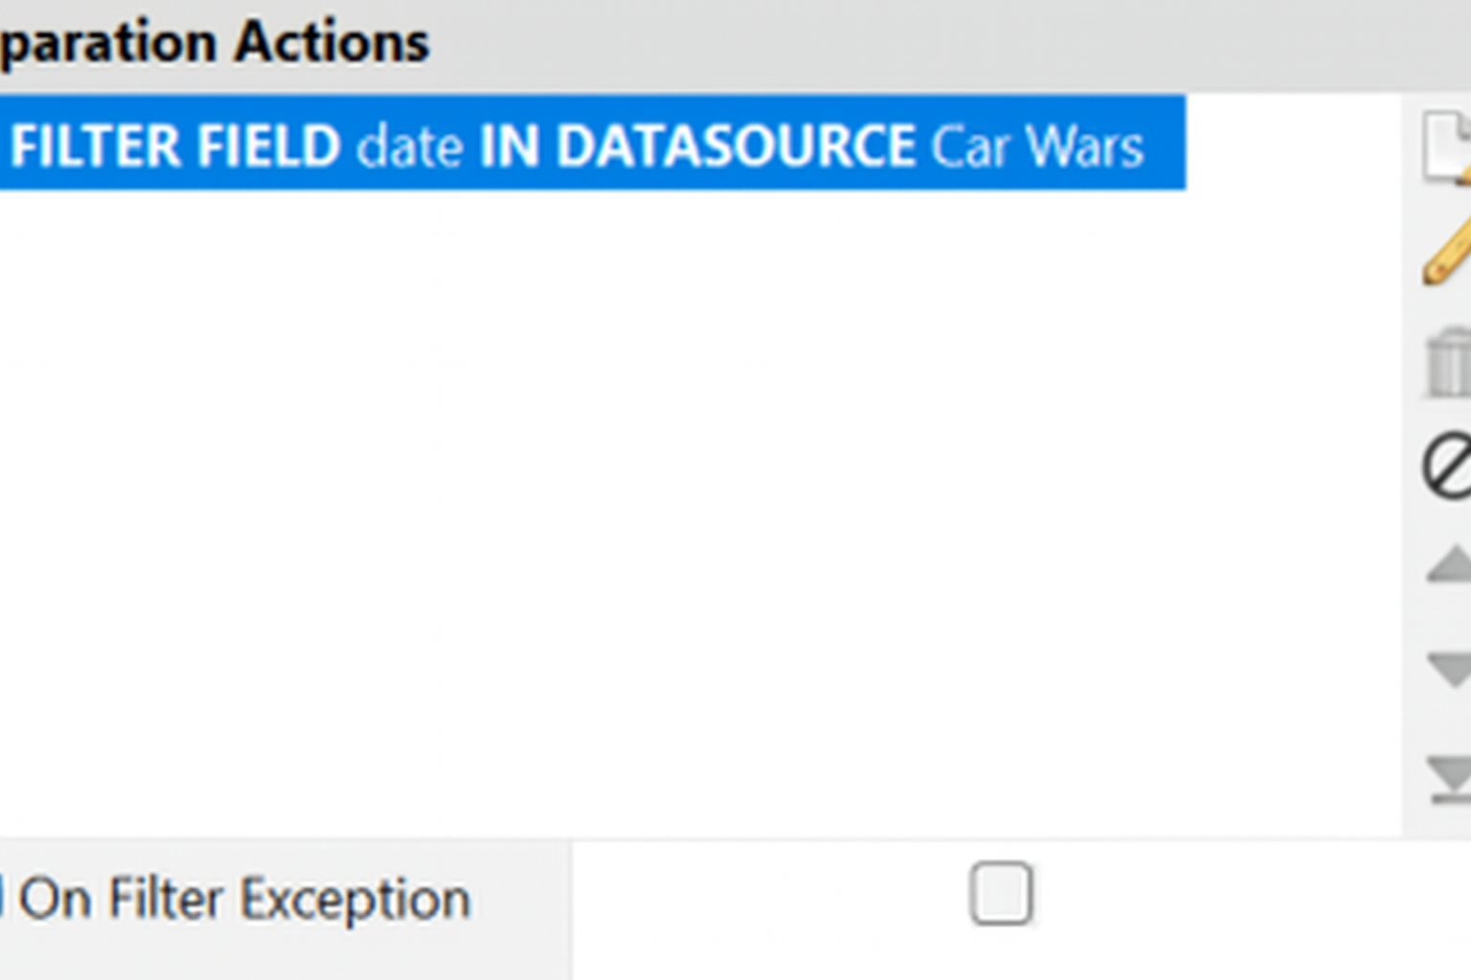Click the word 'date' in selected action
The width and height of the screenshot is (1471, 980).
pos(410,146)
